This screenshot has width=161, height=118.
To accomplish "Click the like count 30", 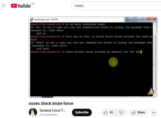I will click(111, 112).
